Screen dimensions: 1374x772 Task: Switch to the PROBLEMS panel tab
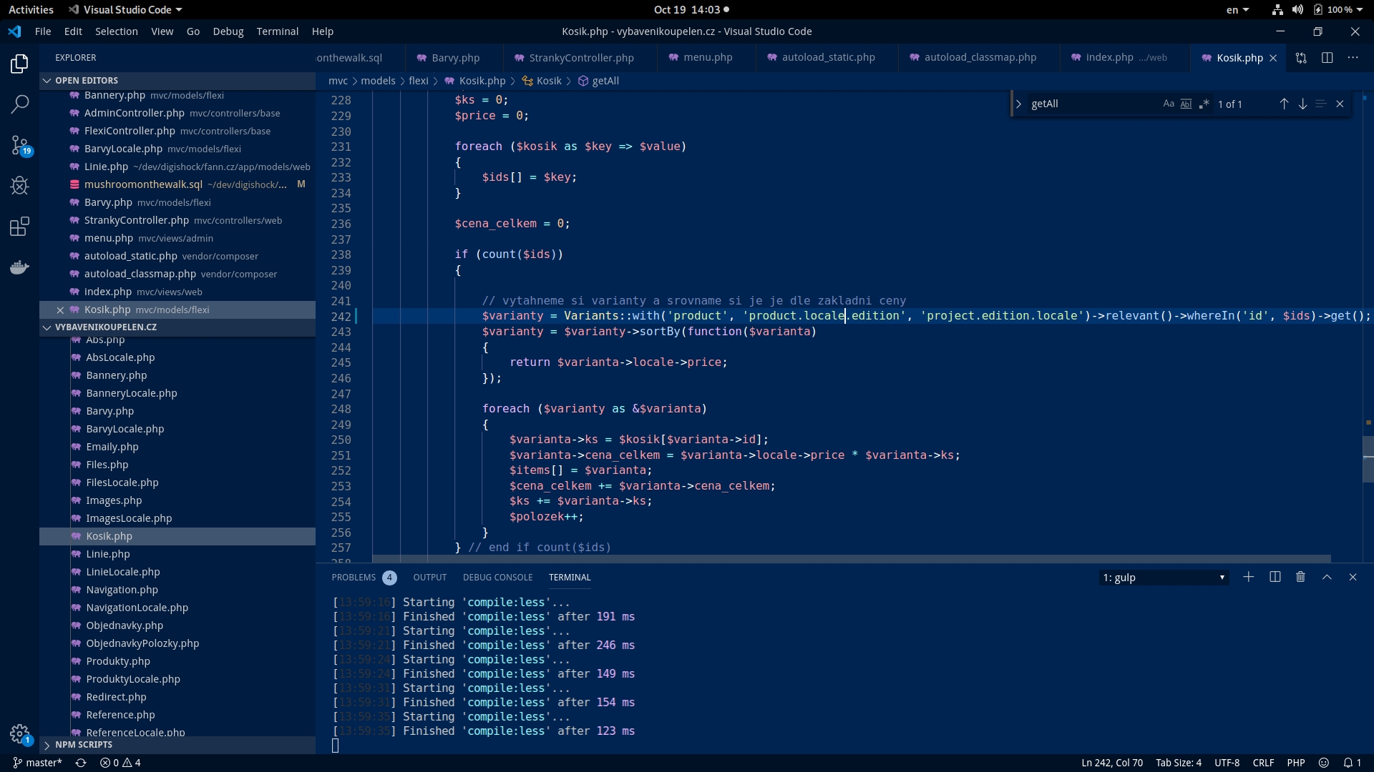point(354,578)
